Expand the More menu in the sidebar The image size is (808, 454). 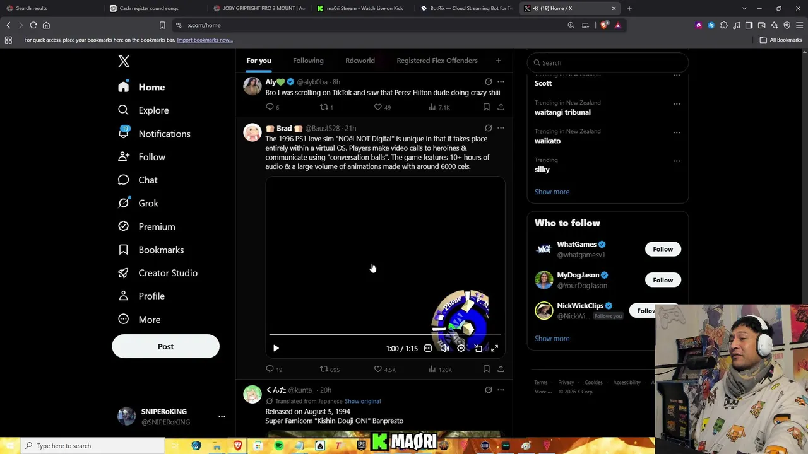(x=140, y=320)
